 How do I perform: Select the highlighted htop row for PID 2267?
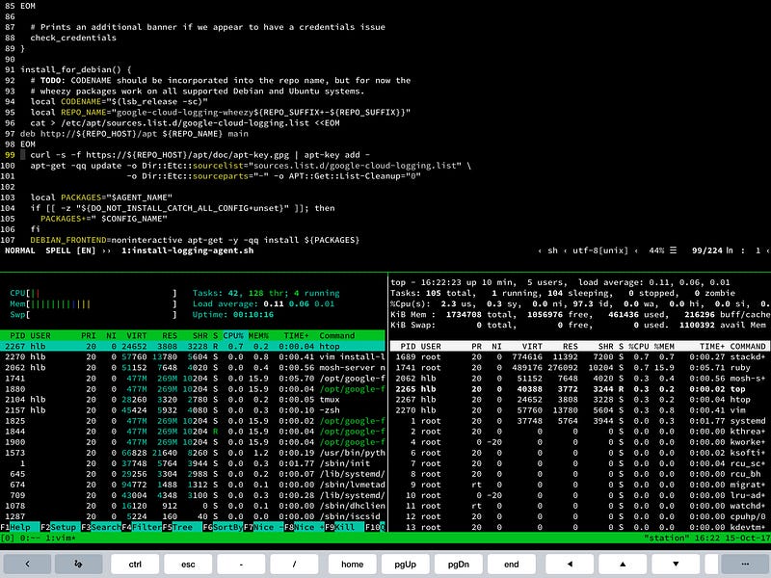(193, 347)
